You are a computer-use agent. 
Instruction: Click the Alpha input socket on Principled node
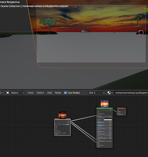pyautogui.click(x=97, y=143)
